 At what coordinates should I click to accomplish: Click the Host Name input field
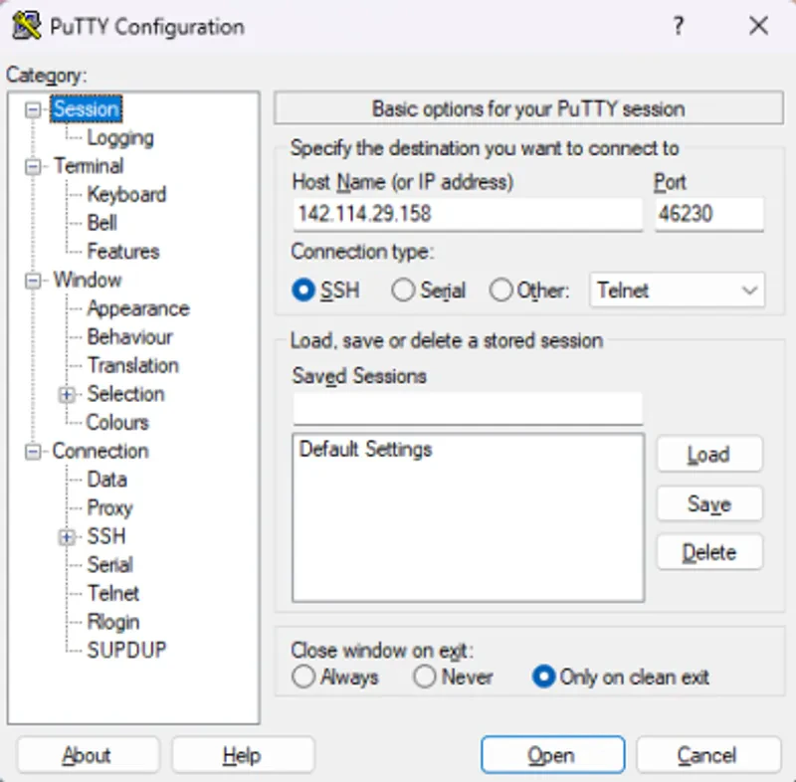pos(468,213)
